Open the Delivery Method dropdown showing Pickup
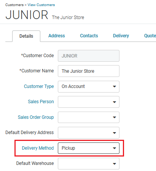Viewport: 156px width, 171px height. click(x=89, y=148)
